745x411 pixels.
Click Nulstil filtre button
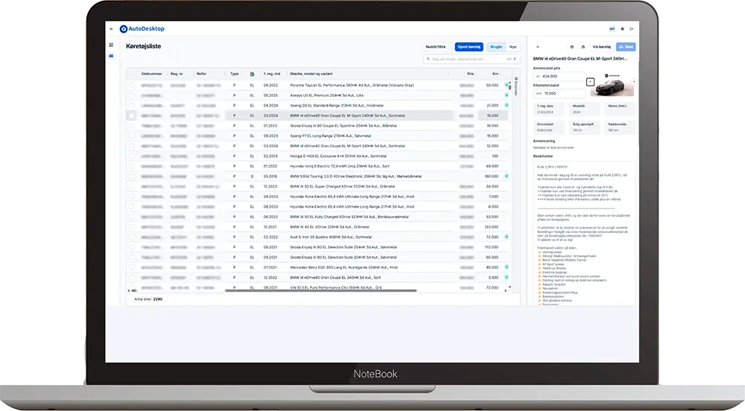coord(436,47)
